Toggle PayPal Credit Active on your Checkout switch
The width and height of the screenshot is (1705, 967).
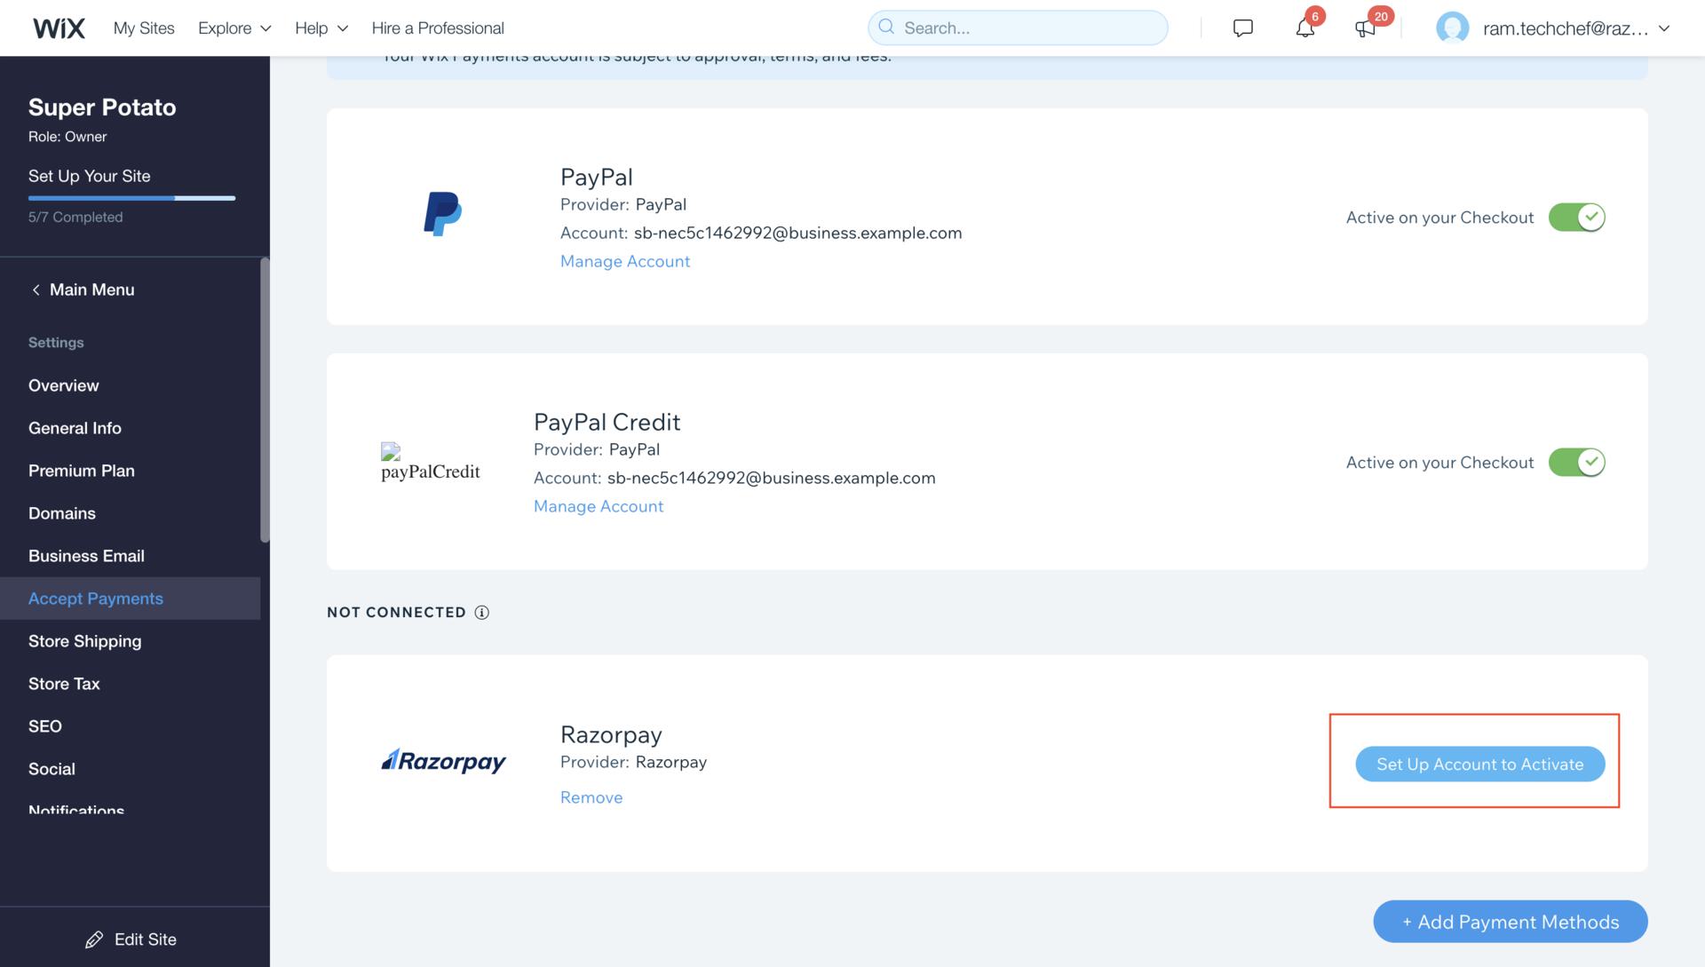[x=1577, y=461]
